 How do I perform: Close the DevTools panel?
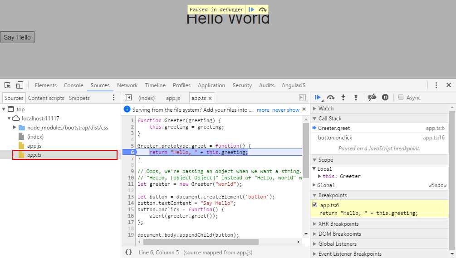(x=449, y=85)
